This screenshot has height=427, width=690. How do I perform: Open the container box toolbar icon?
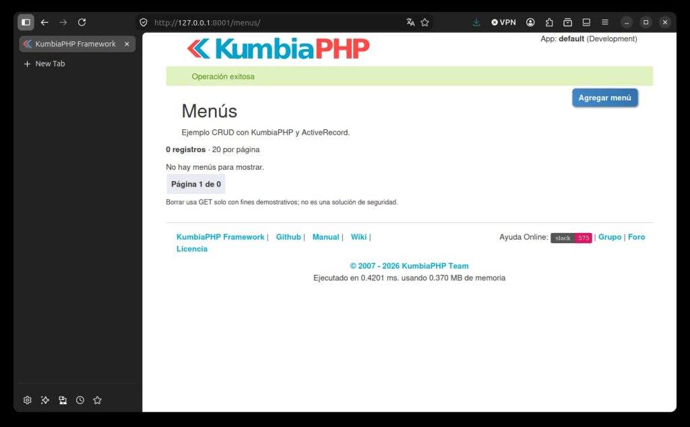[x=567, y=22]
